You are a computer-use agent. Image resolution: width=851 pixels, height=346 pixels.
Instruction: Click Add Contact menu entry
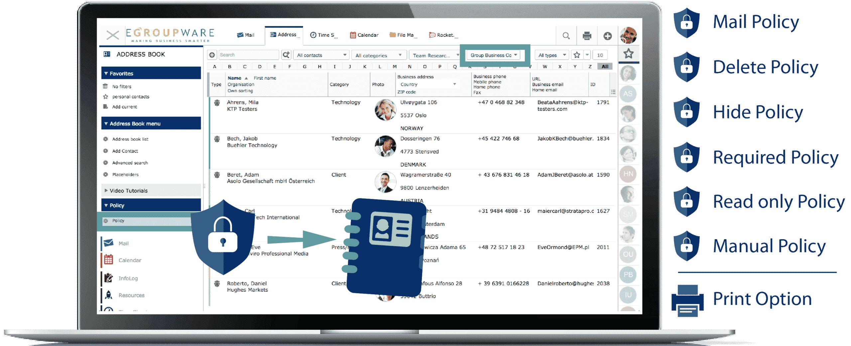(125, 151)
